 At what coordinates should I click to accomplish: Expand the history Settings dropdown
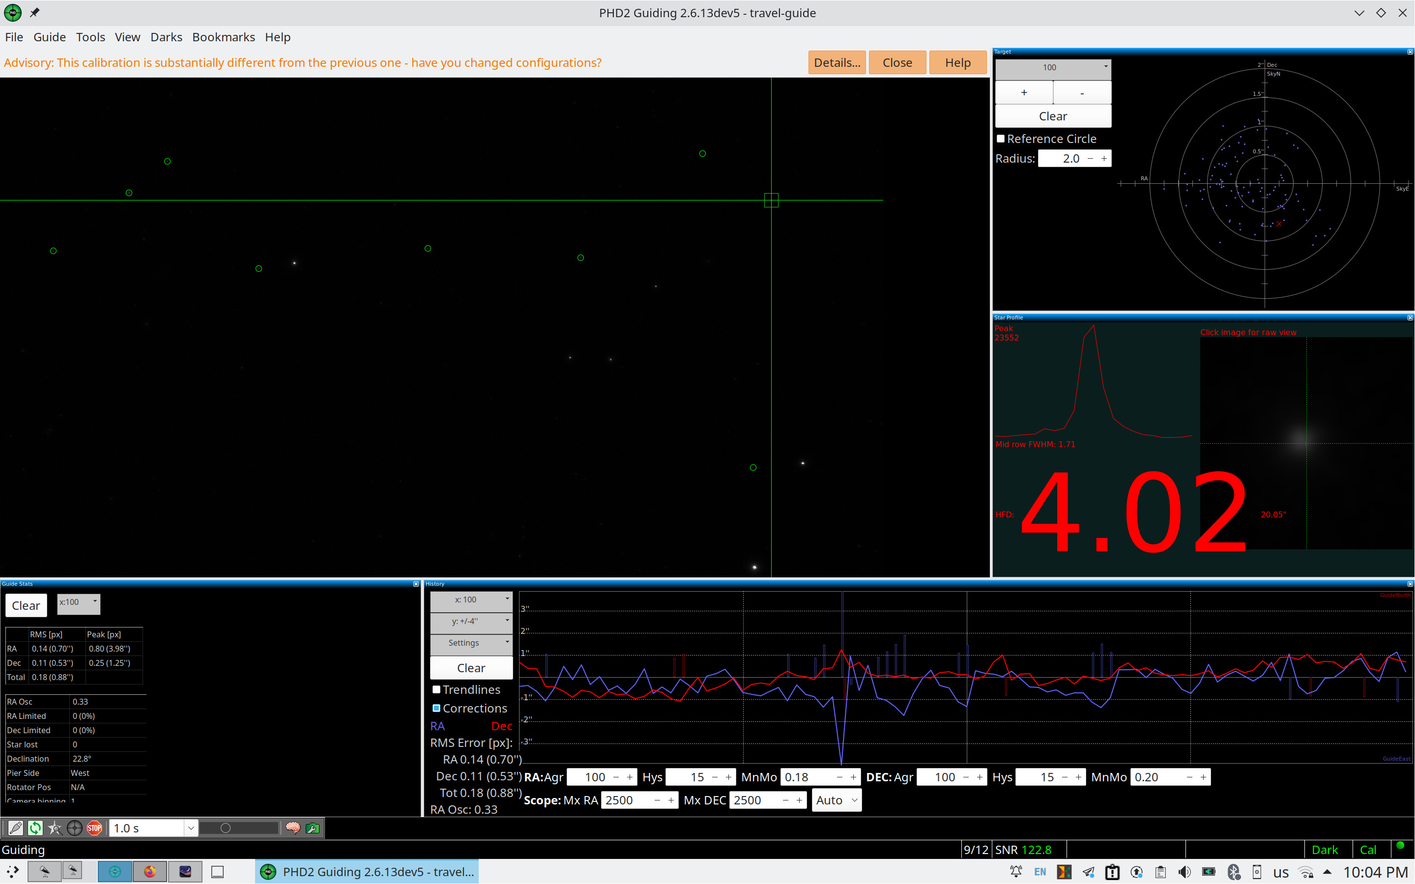471,643
